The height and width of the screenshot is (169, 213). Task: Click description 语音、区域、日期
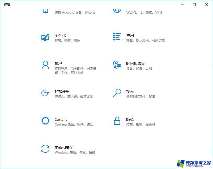139,68
